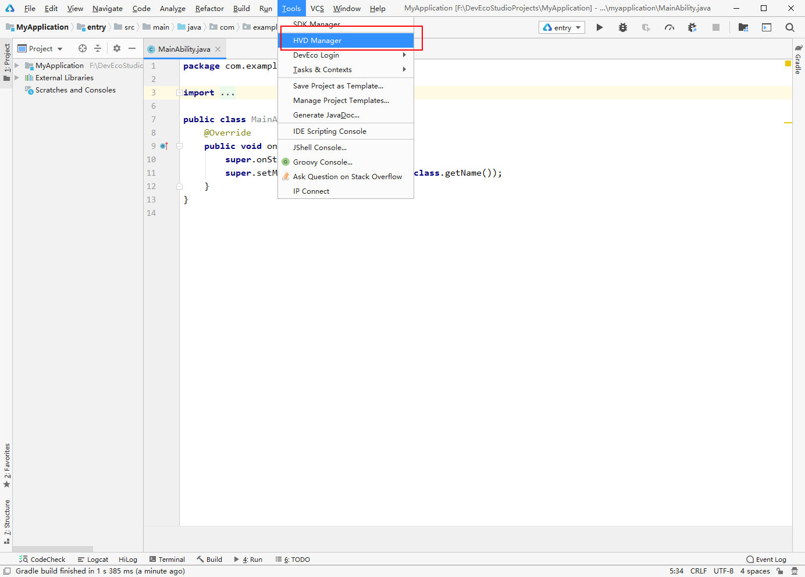The height and width of the screenshot is (577, 805).
Task: Open Project panel settings gear icon
Action: point(117,49)
